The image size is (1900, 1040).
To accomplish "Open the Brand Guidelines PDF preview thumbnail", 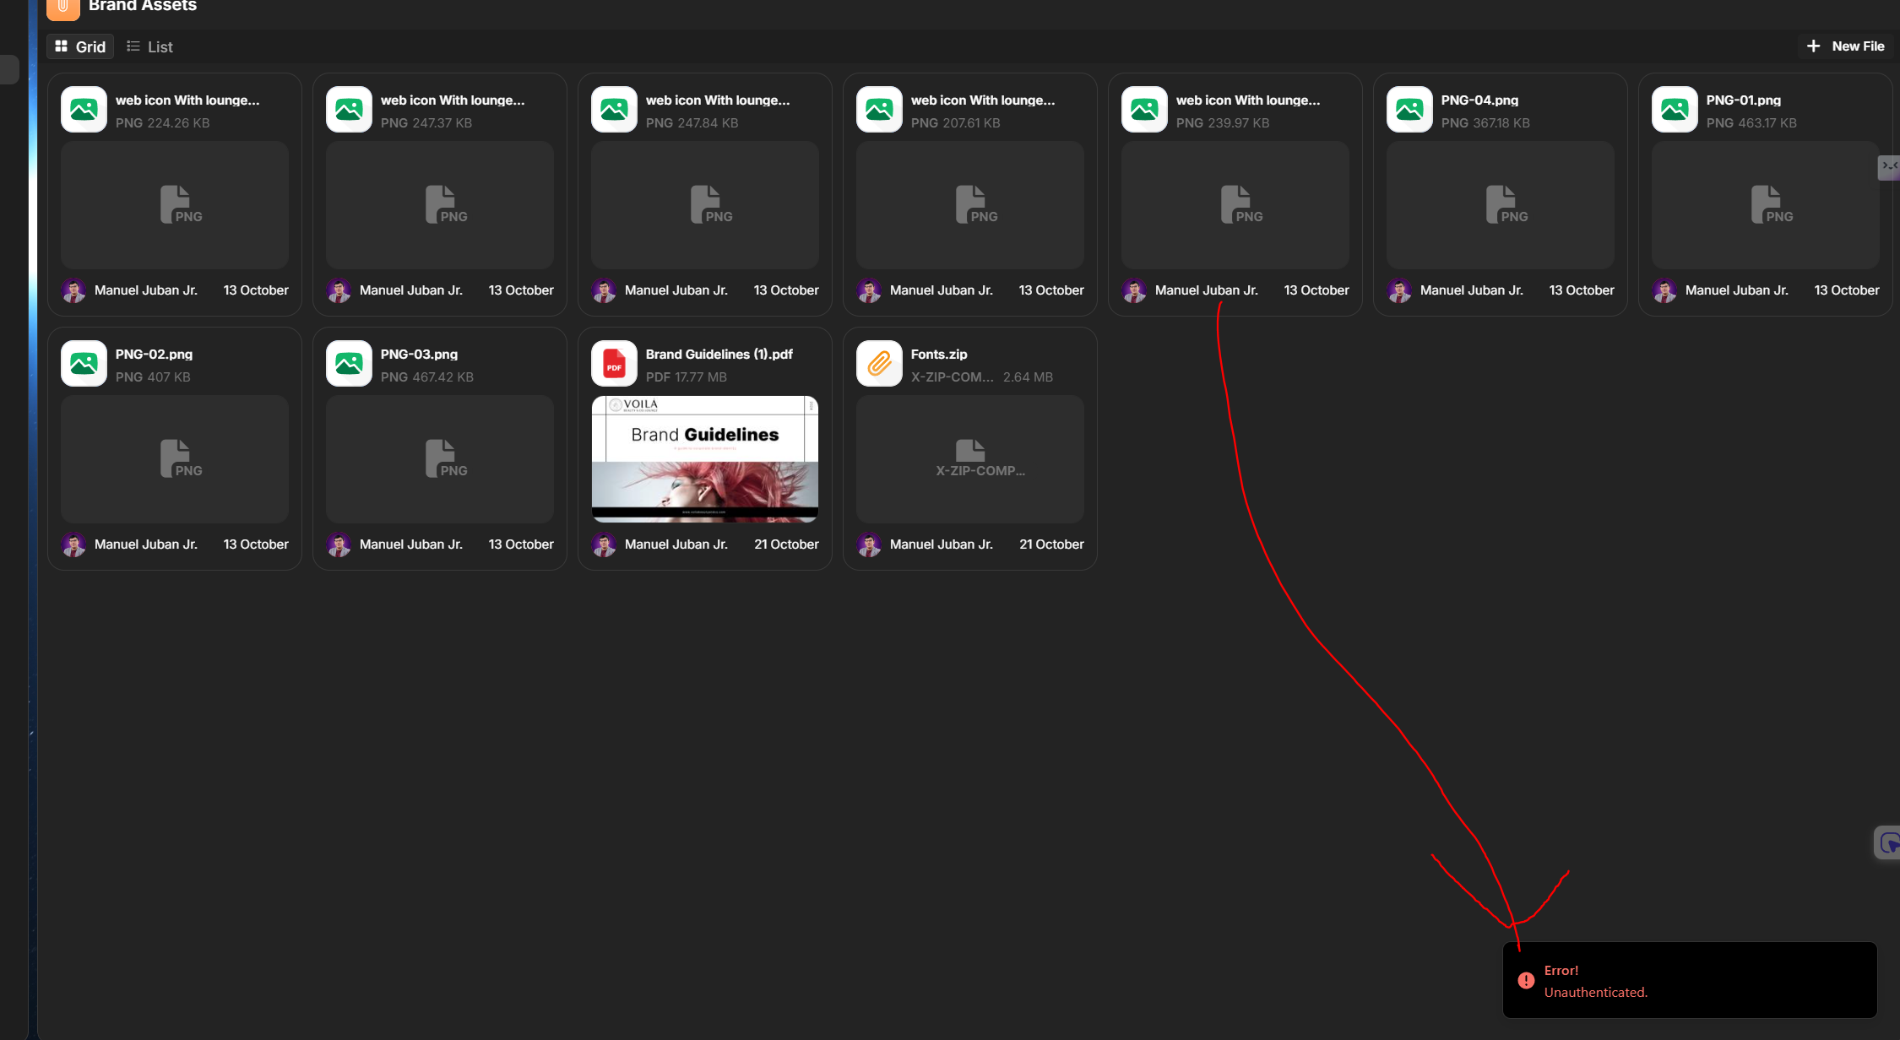I will tap(704, 458).
